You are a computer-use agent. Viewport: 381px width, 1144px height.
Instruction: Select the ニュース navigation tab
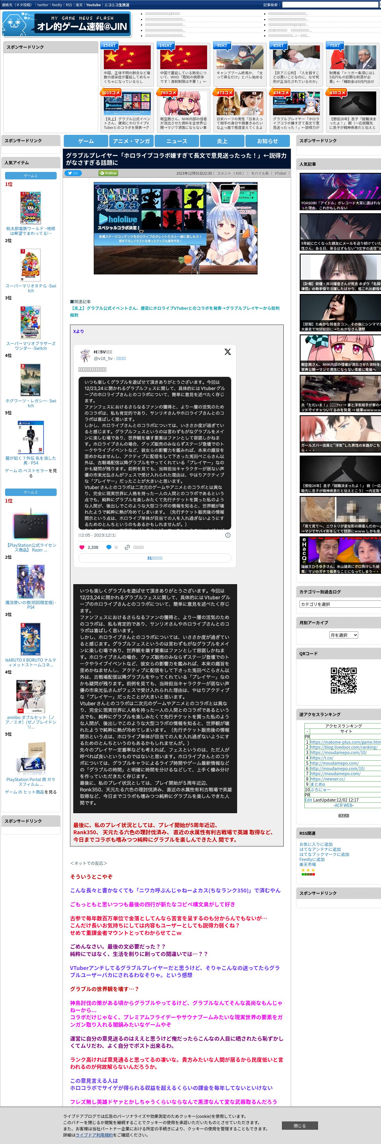click(x=177, y=141)
